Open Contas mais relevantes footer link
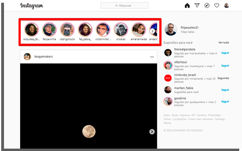 [x=200, y=119]
